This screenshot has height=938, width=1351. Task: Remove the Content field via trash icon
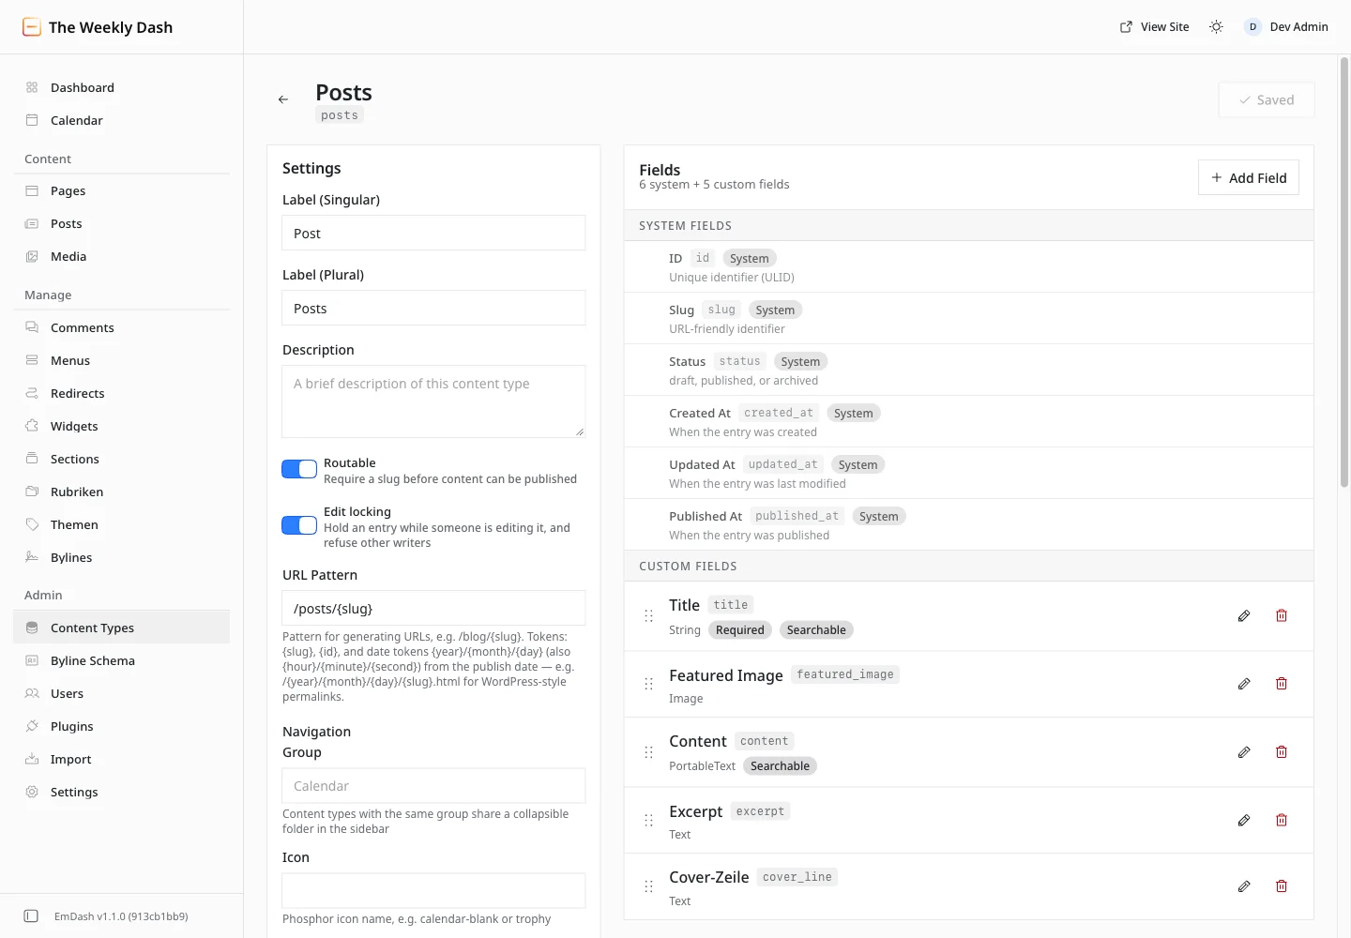(1282, 752)
